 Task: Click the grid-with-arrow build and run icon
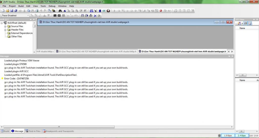coord(87,15)
